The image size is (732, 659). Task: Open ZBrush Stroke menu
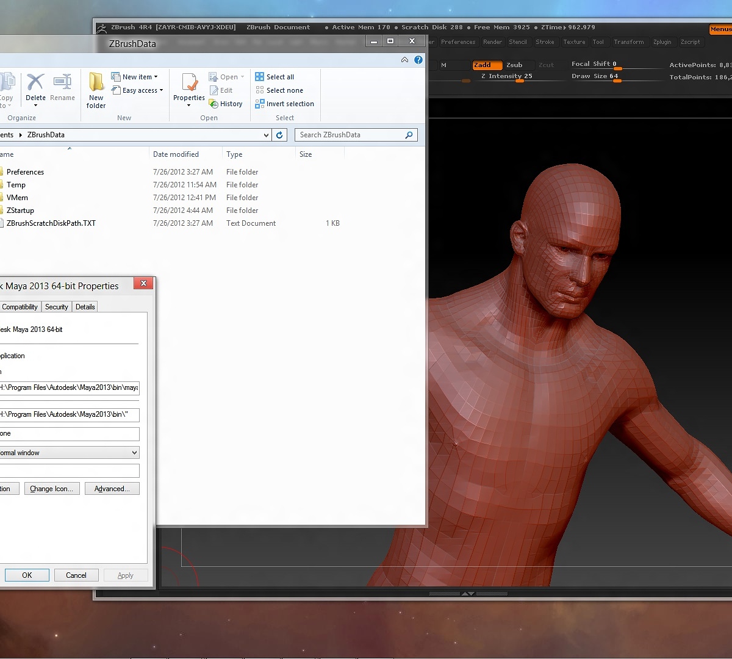click(545, 42)
